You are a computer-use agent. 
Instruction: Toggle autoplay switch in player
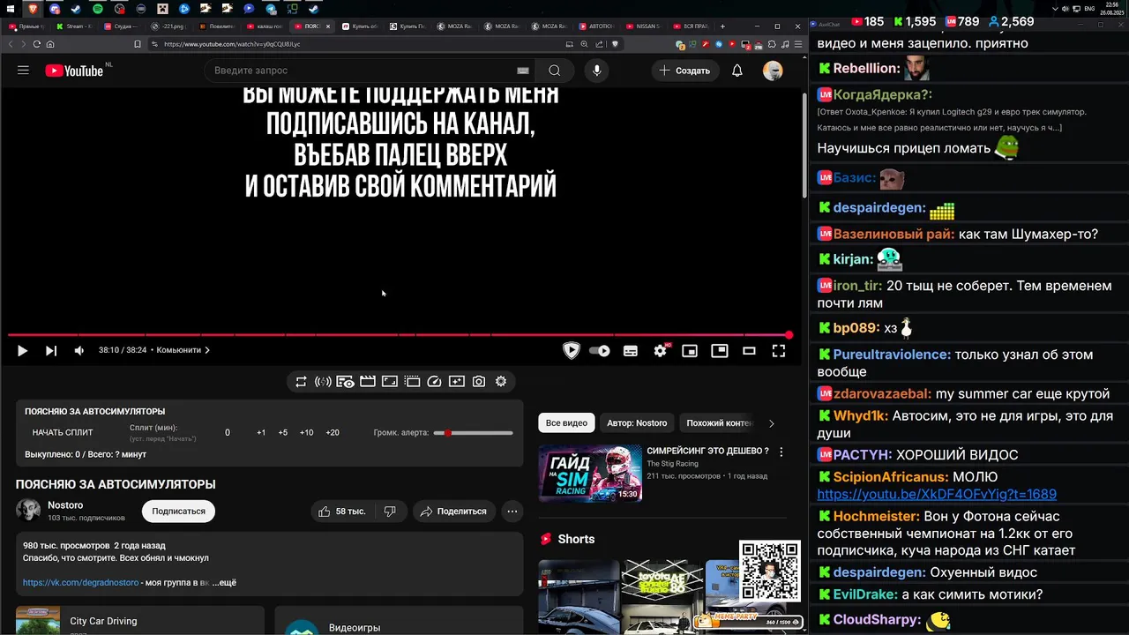600,350
